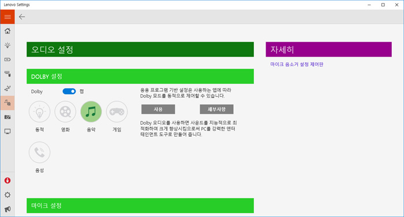Select the 영화 film reel Dolby mode
The height and width of the screenshot is (217, 404).
point(65,111)
